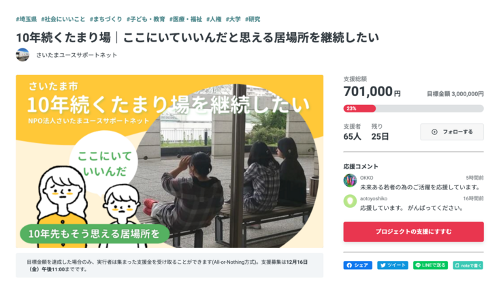Click the plus icon in フォローする
Viewport: 501px width, 291px height.
(x=434, y=132)
